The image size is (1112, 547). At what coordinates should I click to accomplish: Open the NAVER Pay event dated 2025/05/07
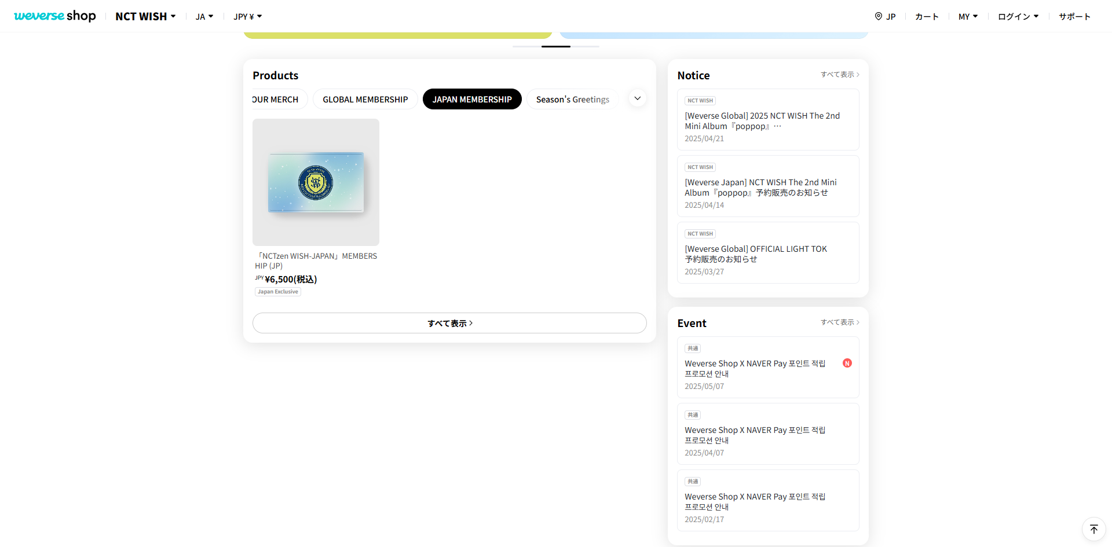coord(768,368)
